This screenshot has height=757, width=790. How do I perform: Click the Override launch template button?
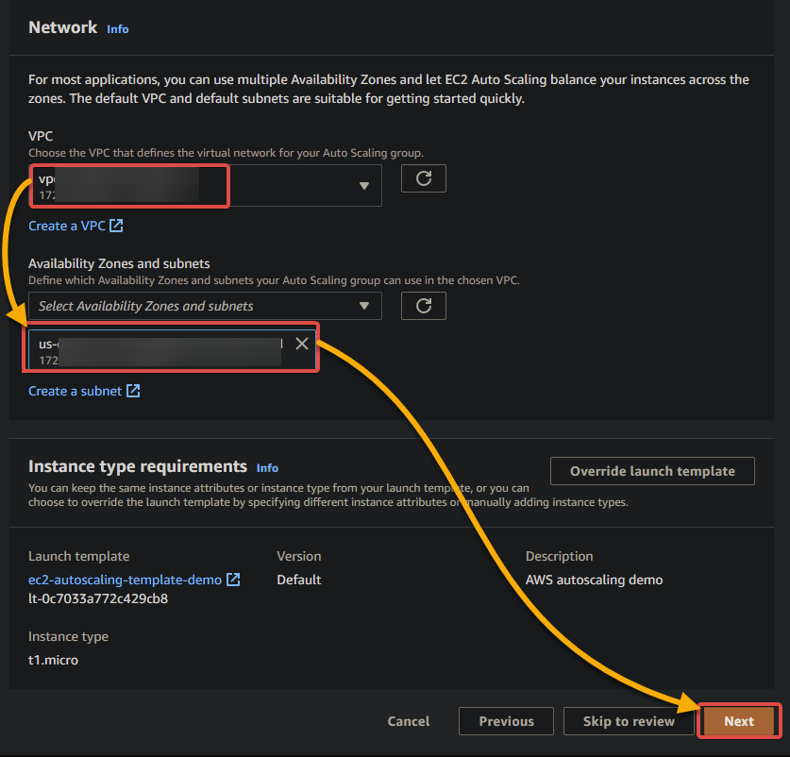(x=652, y=471)
